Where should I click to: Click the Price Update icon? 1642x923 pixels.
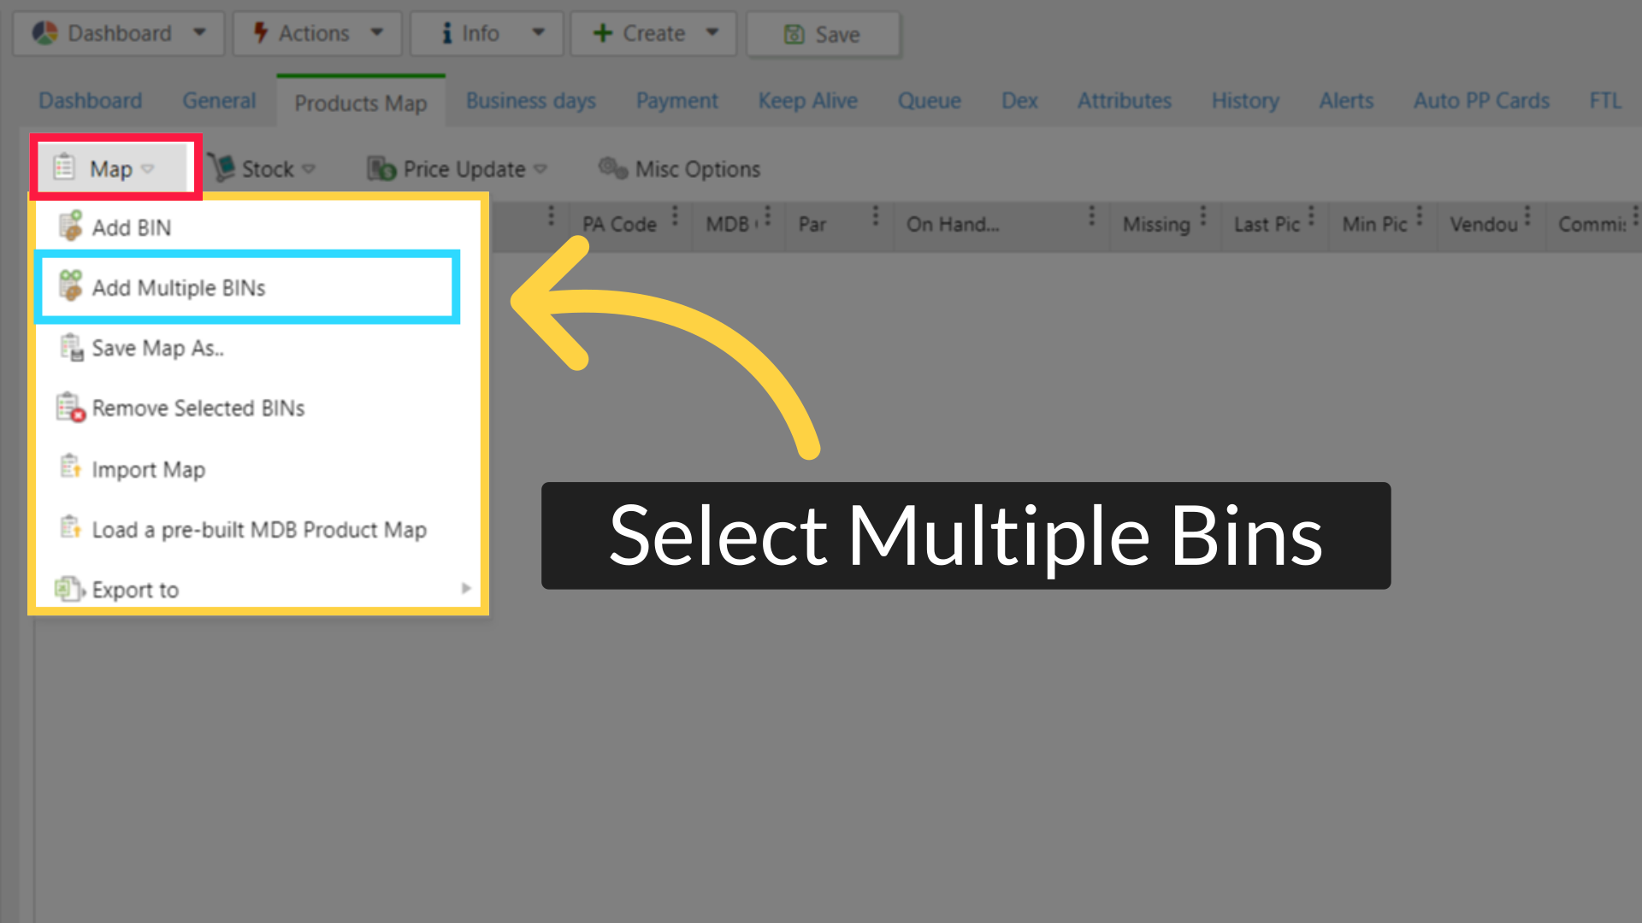(x=380, y=168)
